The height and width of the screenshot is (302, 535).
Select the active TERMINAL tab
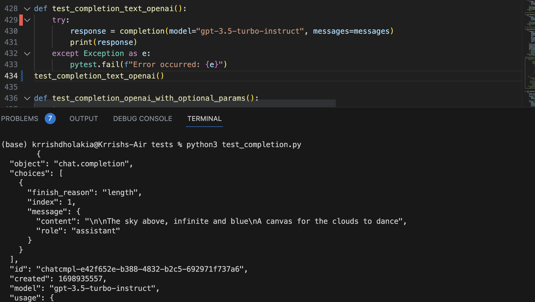pos(204,118)
